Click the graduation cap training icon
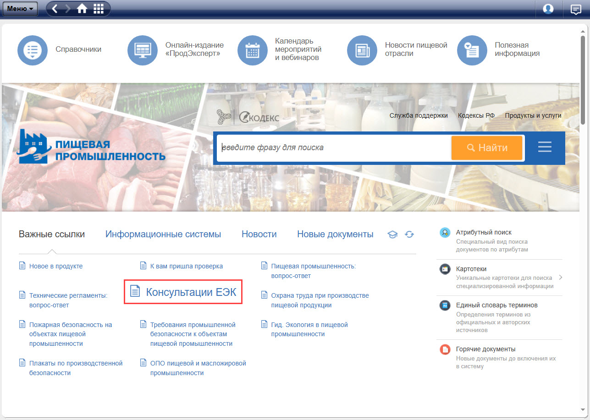This screenshot has width=590, height=420. [392, 235]
